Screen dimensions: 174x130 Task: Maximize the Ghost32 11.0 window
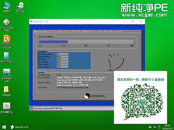click(133, 21)
